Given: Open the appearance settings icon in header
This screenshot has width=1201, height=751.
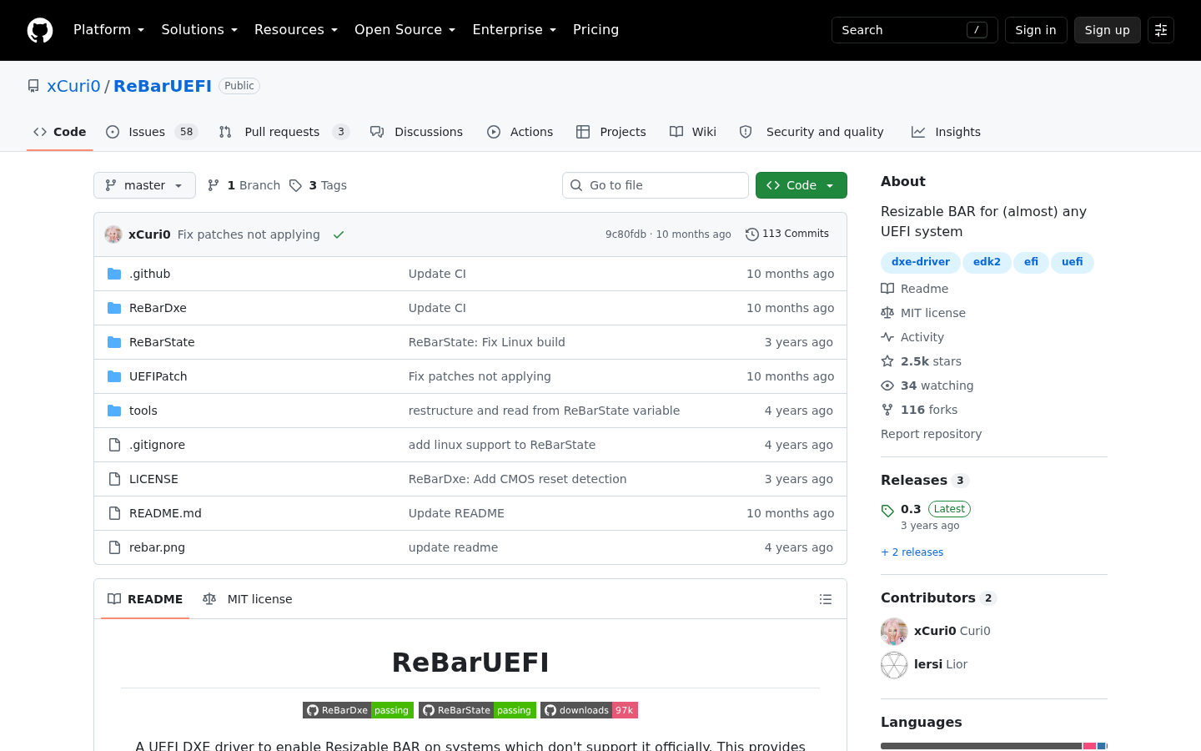Looking at the screenshot, I should pyautogui.click(x=1161, y=30).
